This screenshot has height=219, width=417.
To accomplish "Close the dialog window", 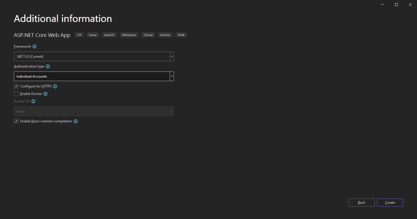I will click(x=410, y=5).
